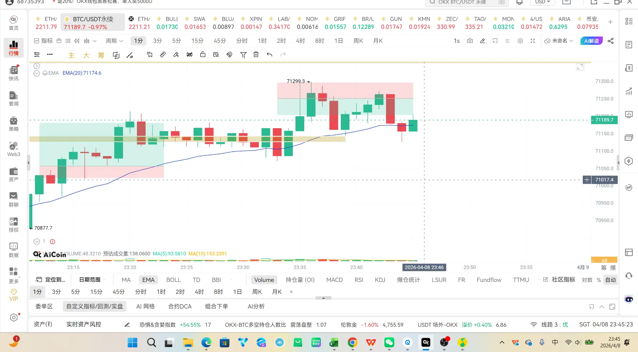
Task: Open the 日期范围 date range dropdown
Action: 92,280
